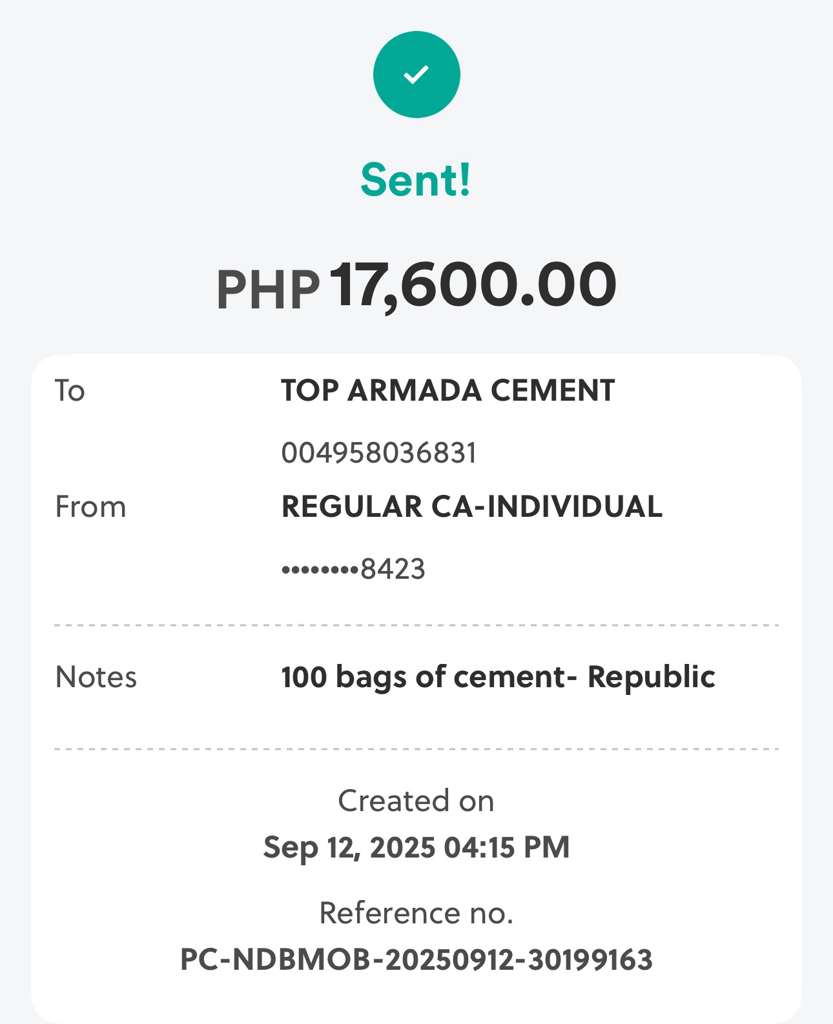Tap the "Sent!" confirmation heading
This screenshot has width=833, height=1024.
(x=416, y=179)
